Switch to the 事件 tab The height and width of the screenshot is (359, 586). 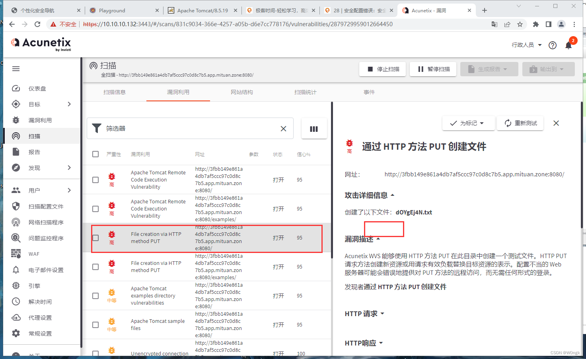point(369,92)
